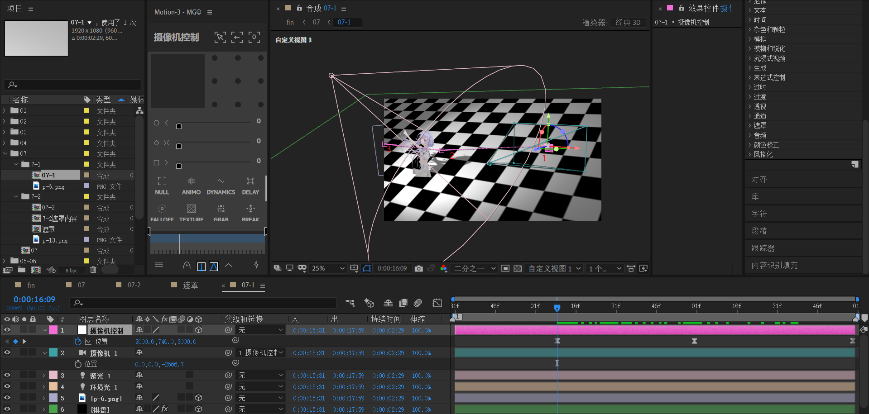Hide the 摄像机 1 layer eye toggle
The image size is (869, 414).
point(7,352)
